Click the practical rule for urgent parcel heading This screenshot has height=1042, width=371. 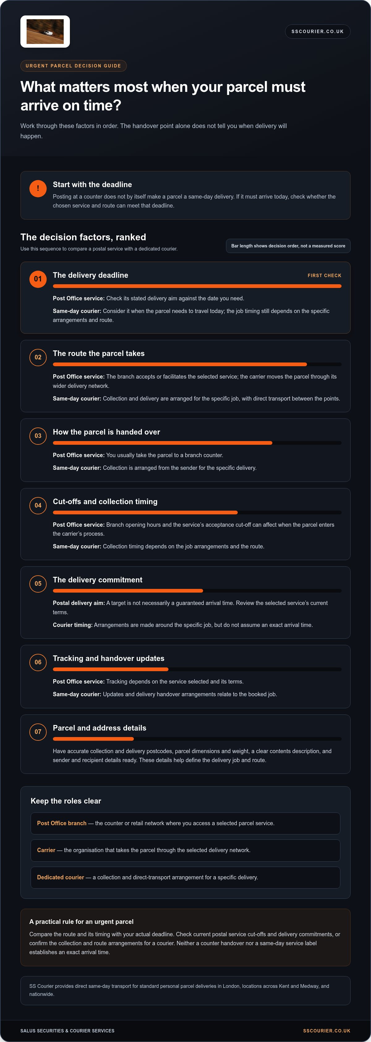81,922
